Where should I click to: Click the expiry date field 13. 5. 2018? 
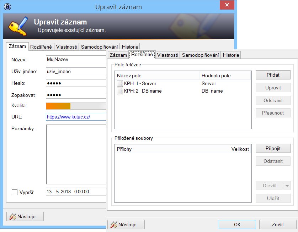76,192
